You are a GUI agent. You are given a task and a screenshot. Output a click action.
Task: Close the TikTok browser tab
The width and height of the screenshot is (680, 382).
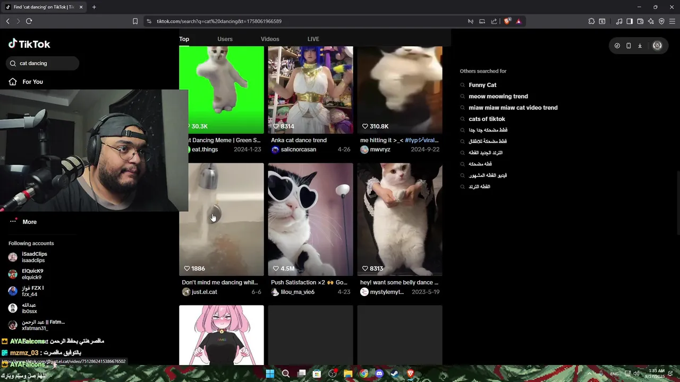pyautogui.click(x=81, y=7)
